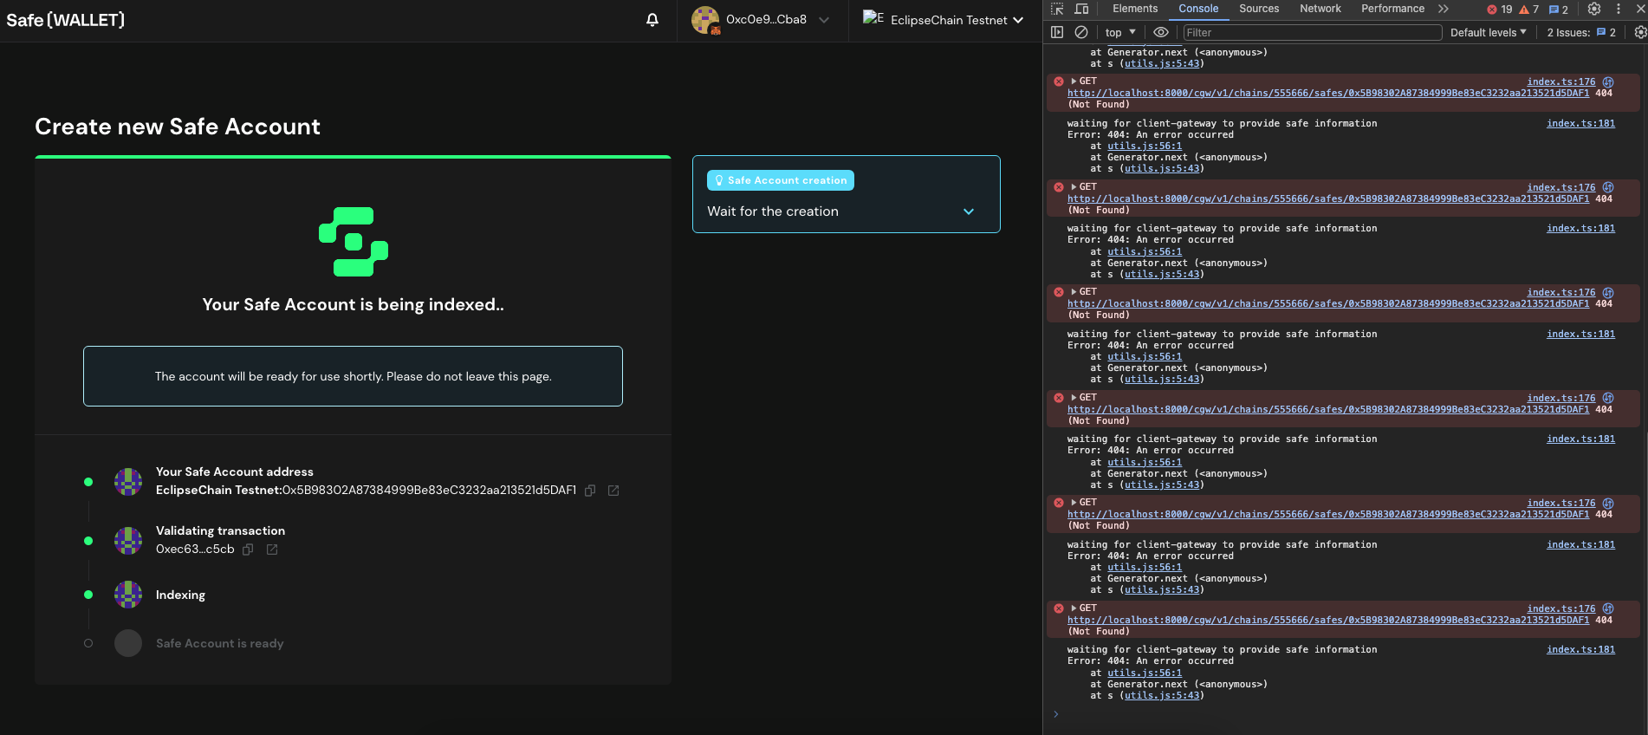Switch to the Elements tab

point(1135,9)
